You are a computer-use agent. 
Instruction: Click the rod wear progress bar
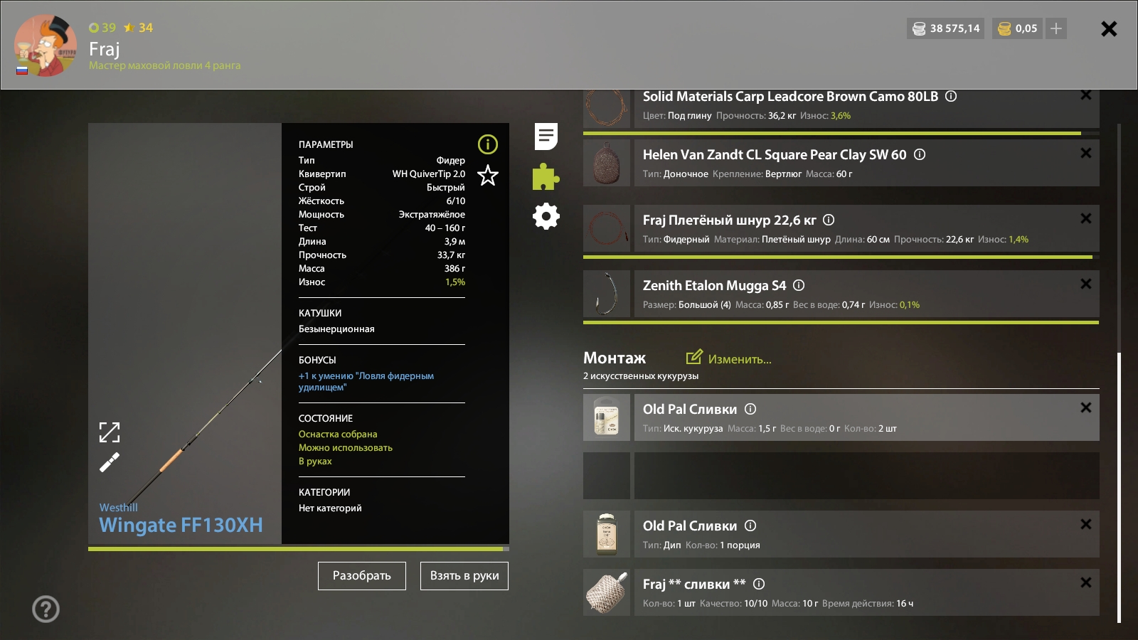click(x=299, y=549)
